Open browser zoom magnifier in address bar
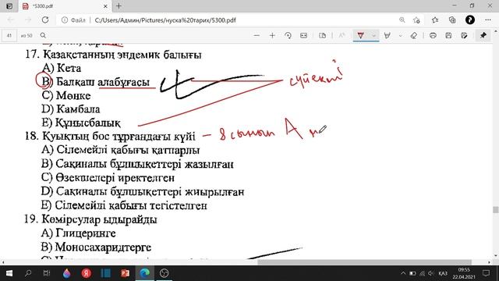Image resolution: width=499 pixels, height=281 pixels. click(x=402, y=20)
